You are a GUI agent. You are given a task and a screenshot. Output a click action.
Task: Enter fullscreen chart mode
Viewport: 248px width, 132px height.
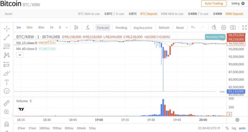[x=244, y=28]
